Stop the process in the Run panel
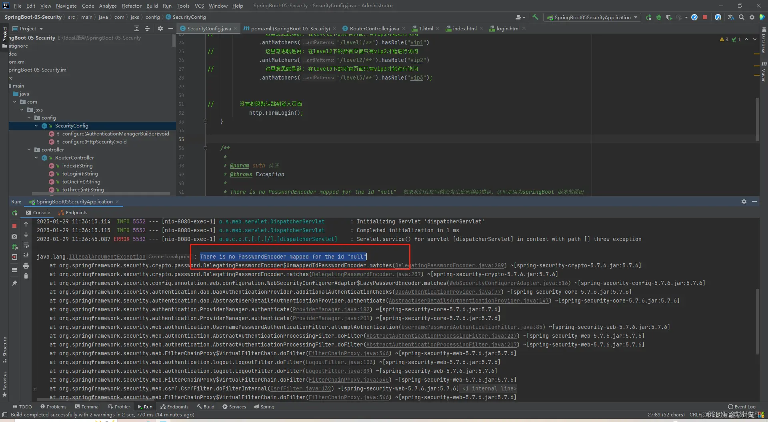The width and height of the screenshot is (768, 422). tap(14, 225)
